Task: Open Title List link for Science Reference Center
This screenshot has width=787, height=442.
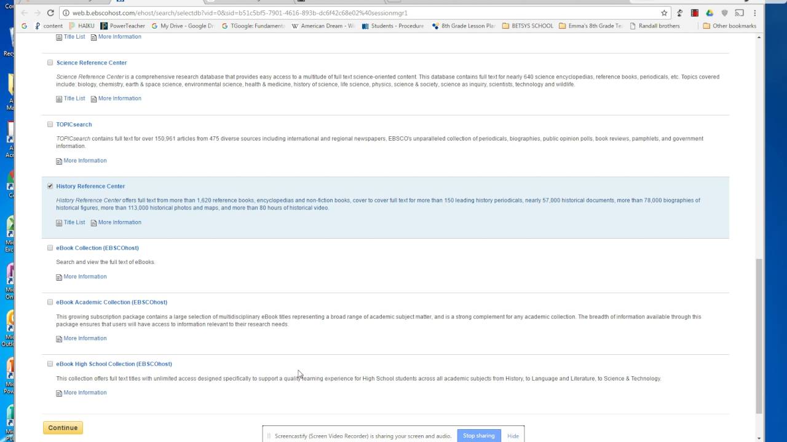Action: point(74,98)
